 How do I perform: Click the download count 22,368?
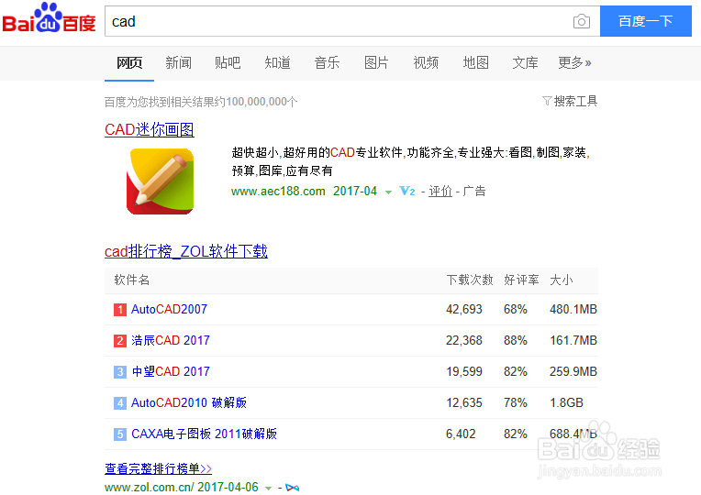pos(464,340)
